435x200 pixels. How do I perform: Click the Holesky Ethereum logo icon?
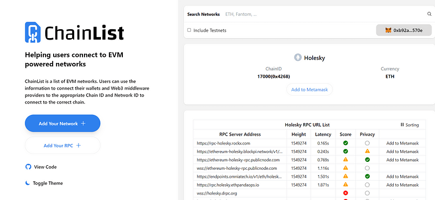coord(298,58)
